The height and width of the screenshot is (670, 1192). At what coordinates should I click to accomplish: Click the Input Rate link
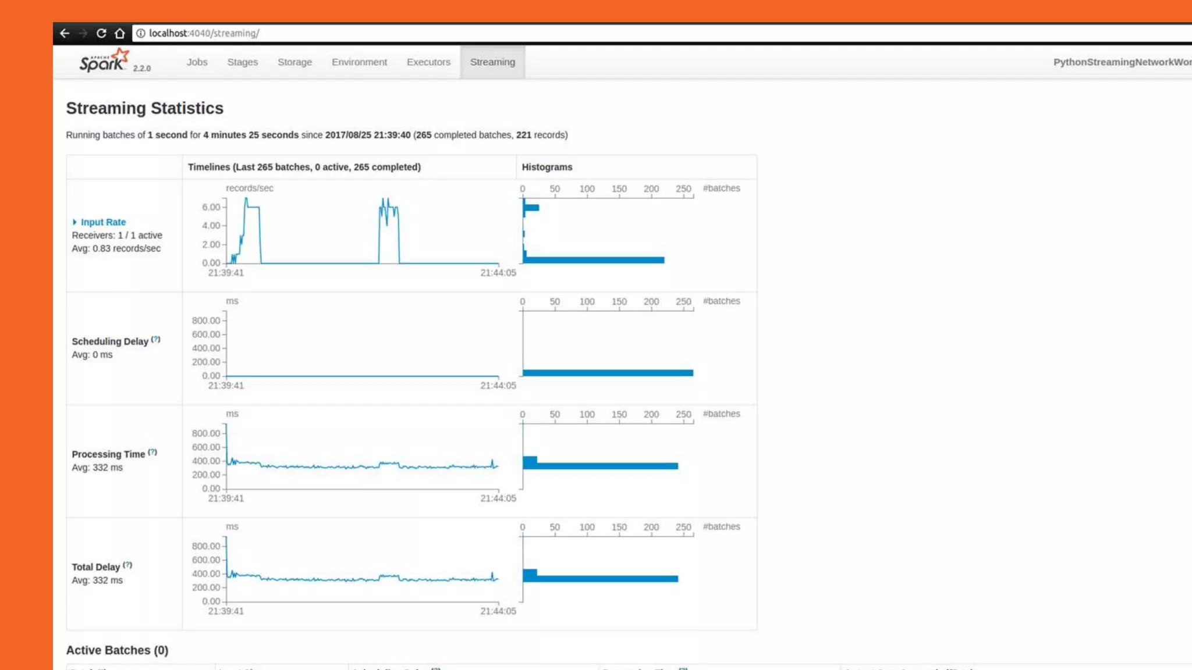(103, 222)
